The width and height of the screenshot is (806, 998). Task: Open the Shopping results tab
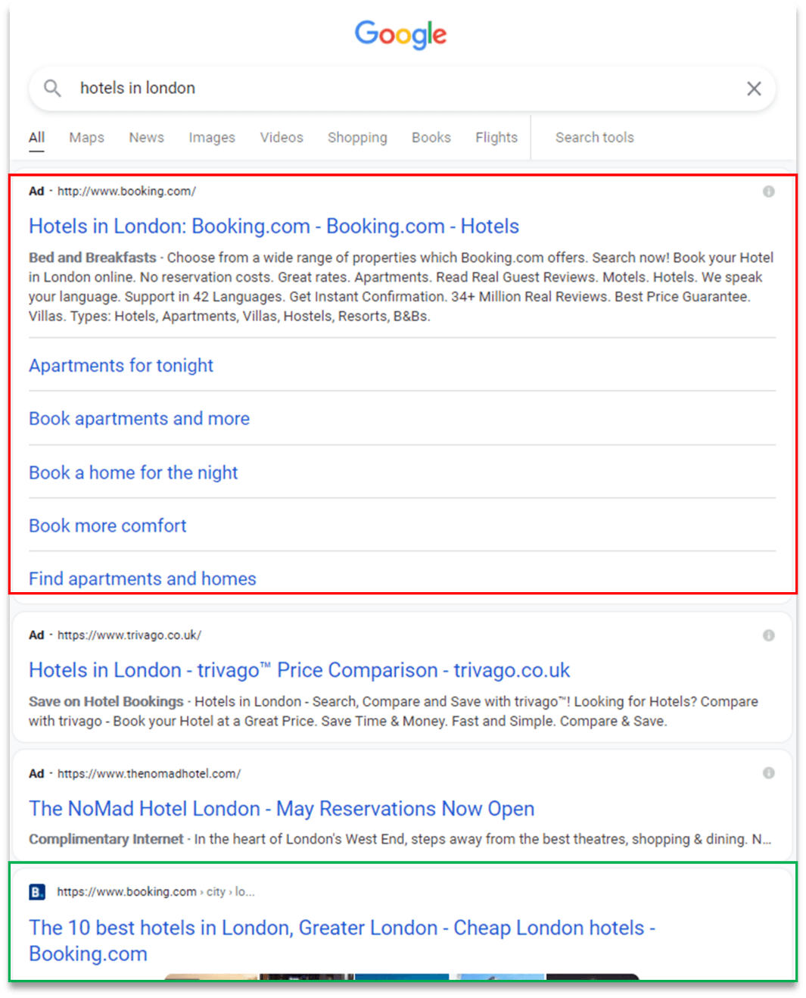(357, 137)
